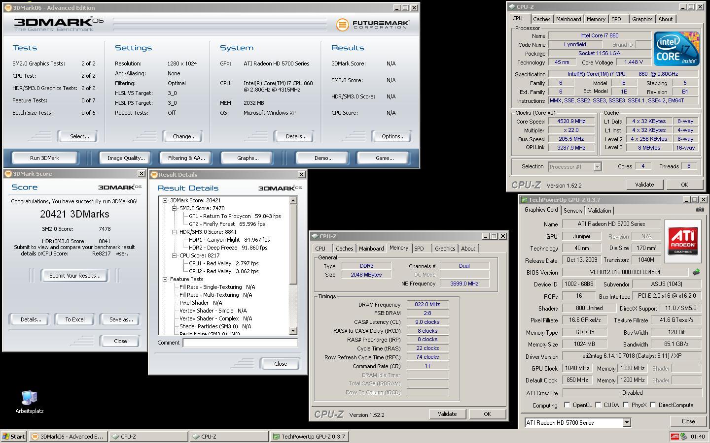Screen dimensions: 710x443
Task: Open About tab in memory CPU-Z window
Action: click(468, 249)
